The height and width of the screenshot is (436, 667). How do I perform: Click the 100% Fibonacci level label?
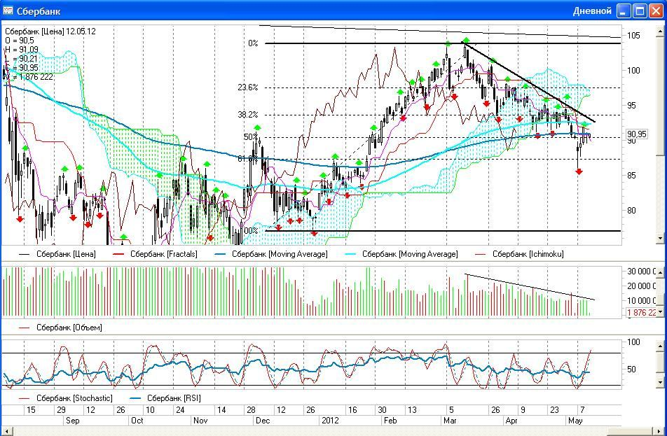click(x=251, y=231)
